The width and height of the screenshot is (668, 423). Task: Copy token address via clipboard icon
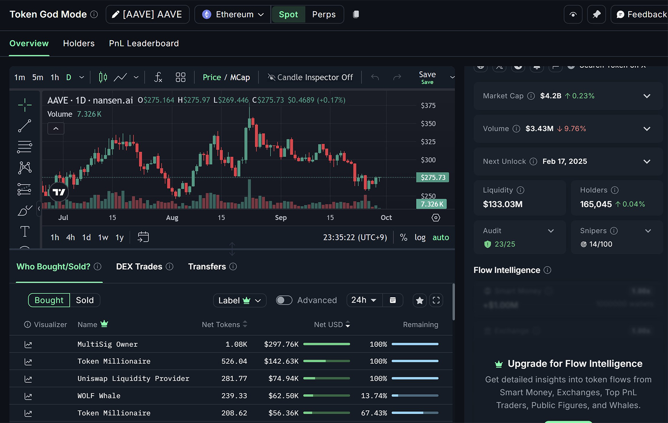356,14
